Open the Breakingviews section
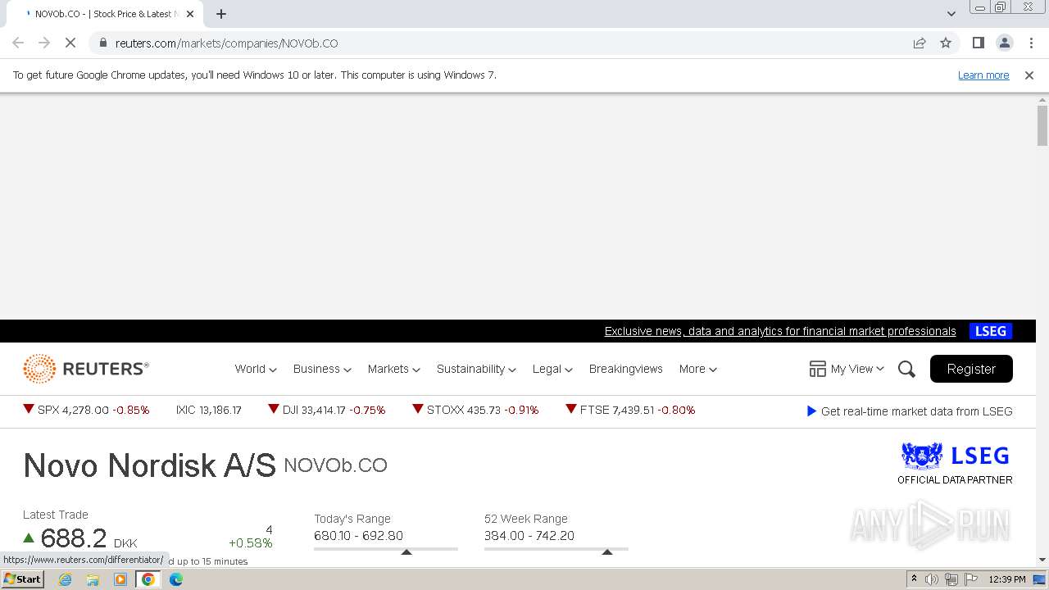The height and width of the screenshot is (590, 1049). click(x=625, y=369)
